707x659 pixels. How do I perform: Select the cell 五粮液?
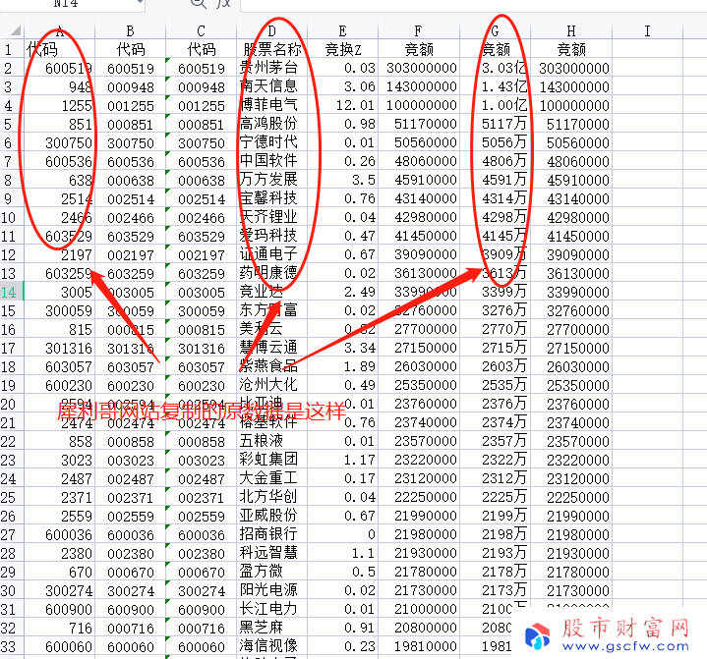pos(272,441)
